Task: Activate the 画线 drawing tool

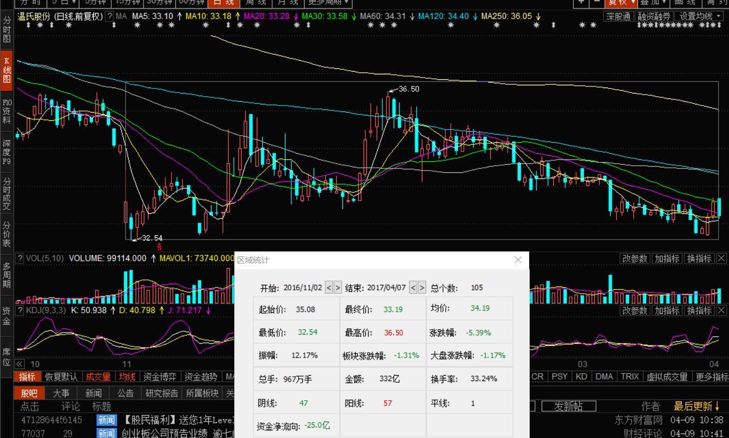Action: pyautogui.click(x=686, y=3)
